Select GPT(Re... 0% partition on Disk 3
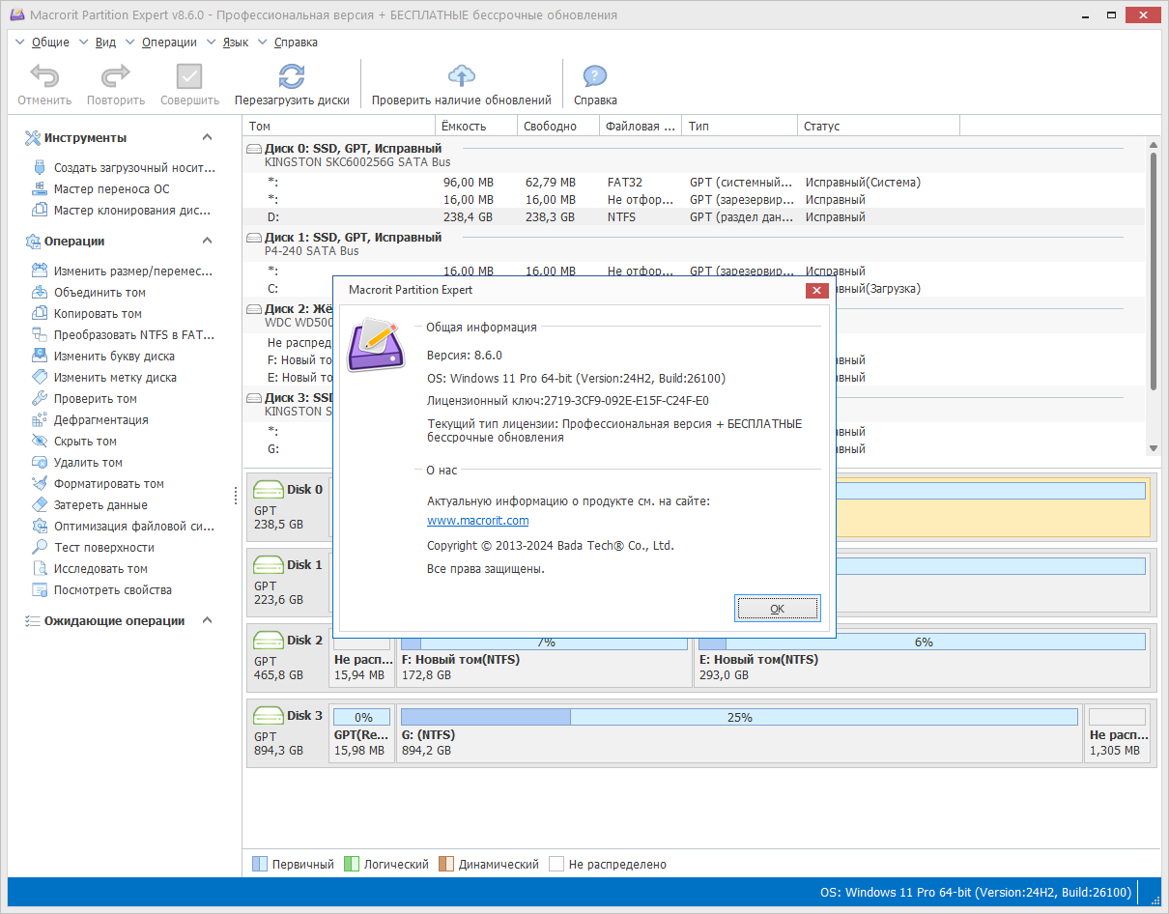Viewport: 1169px width, 914px height. coord(362,732)
